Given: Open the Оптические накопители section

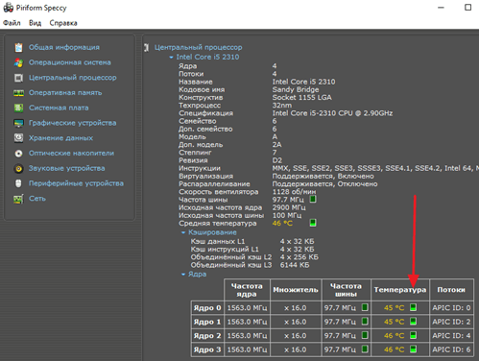Looking at the screenshot, I should (x=71, y=154).
